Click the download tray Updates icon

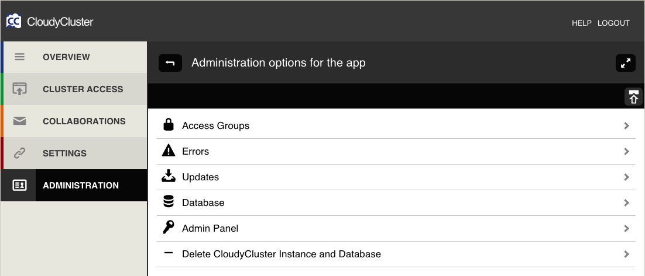[168, 176]
